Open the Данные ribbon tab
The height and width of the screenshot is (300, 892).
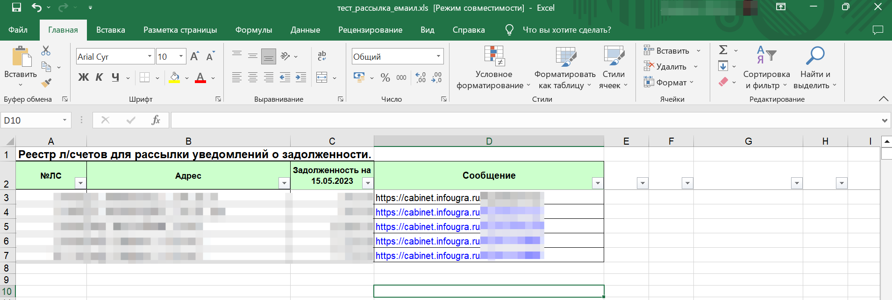pos(305,30)
